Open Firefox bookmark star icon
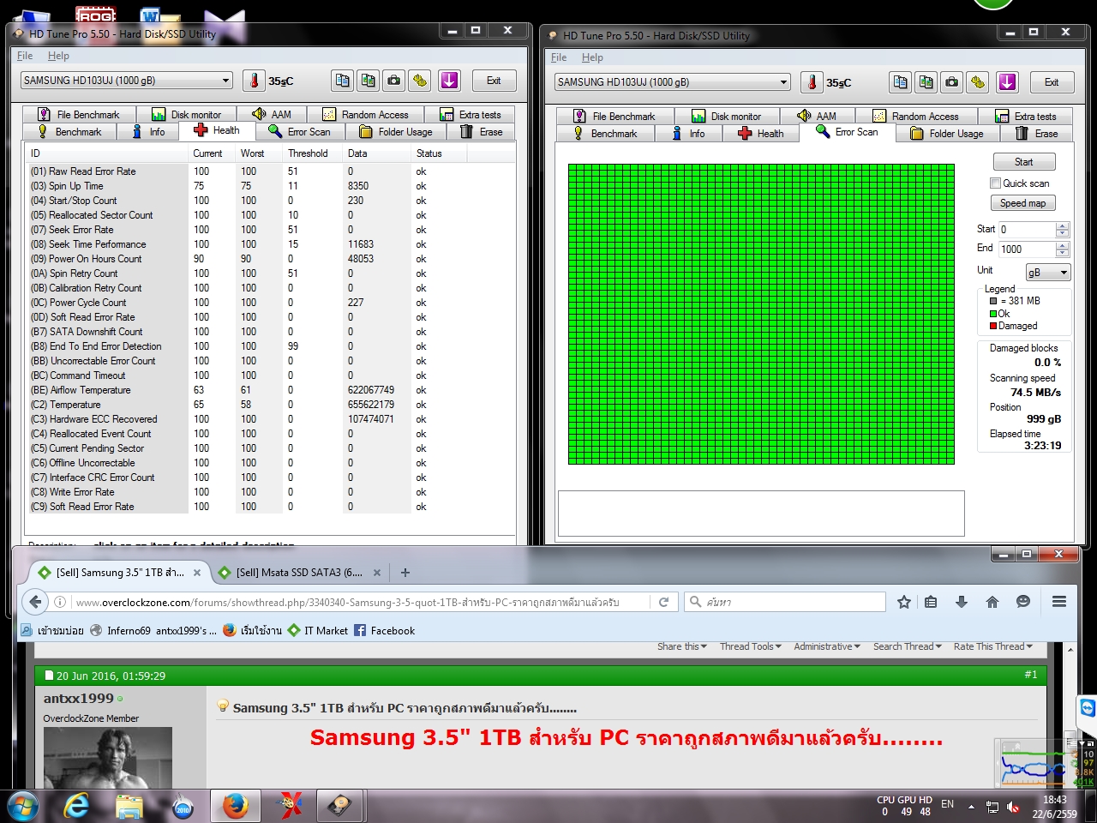The image size is (1097, 823). [903, 602]
